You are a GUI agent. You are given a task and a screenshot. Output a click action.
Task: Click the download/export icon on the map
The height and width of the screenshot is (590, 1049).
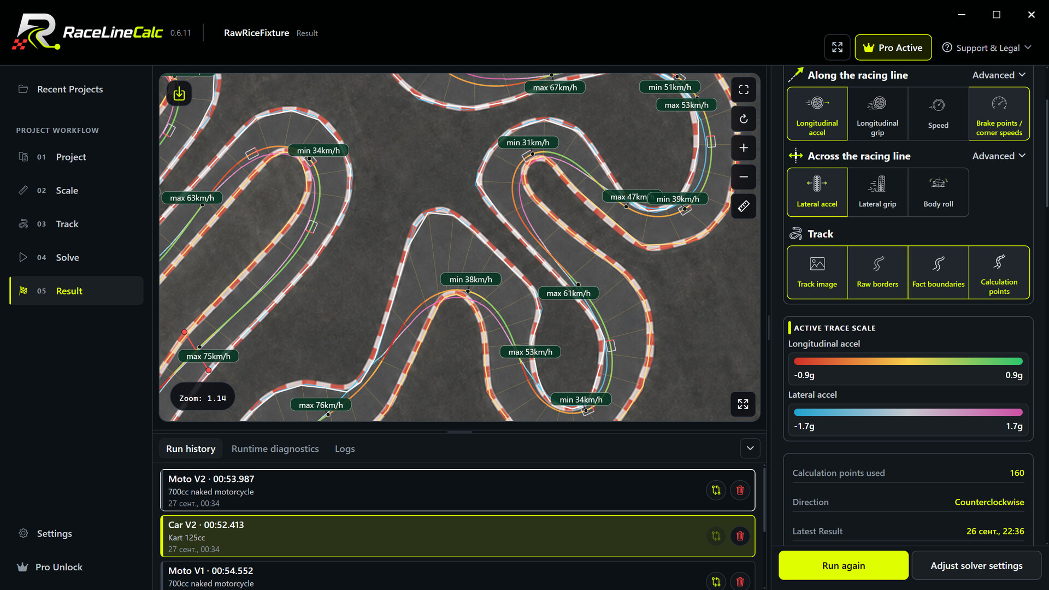(179, 94)
